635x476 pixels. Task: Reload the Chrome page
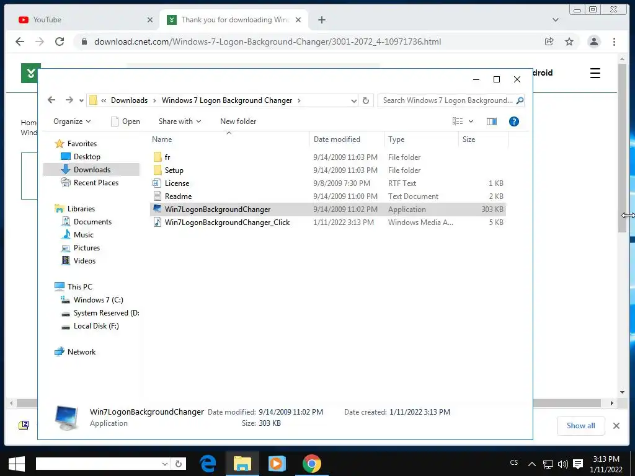[60, 42]
